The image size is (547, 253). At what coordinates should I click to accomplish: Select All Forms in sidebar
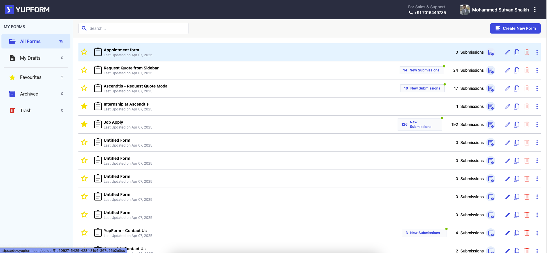point(36,41)
